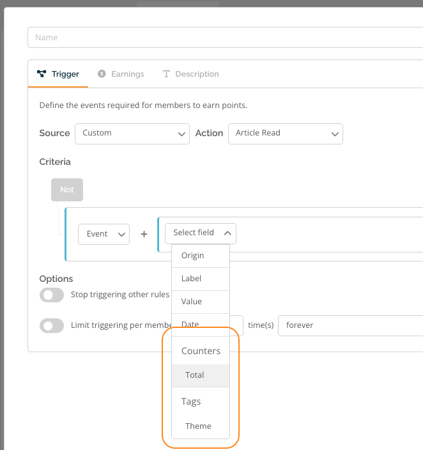Choose Value from the field list
The width and height of the screenshot is (423, 450).
coord(201,302)
